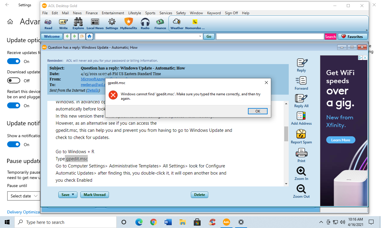Click the Zoom In magnifier icon

[301, 173]
